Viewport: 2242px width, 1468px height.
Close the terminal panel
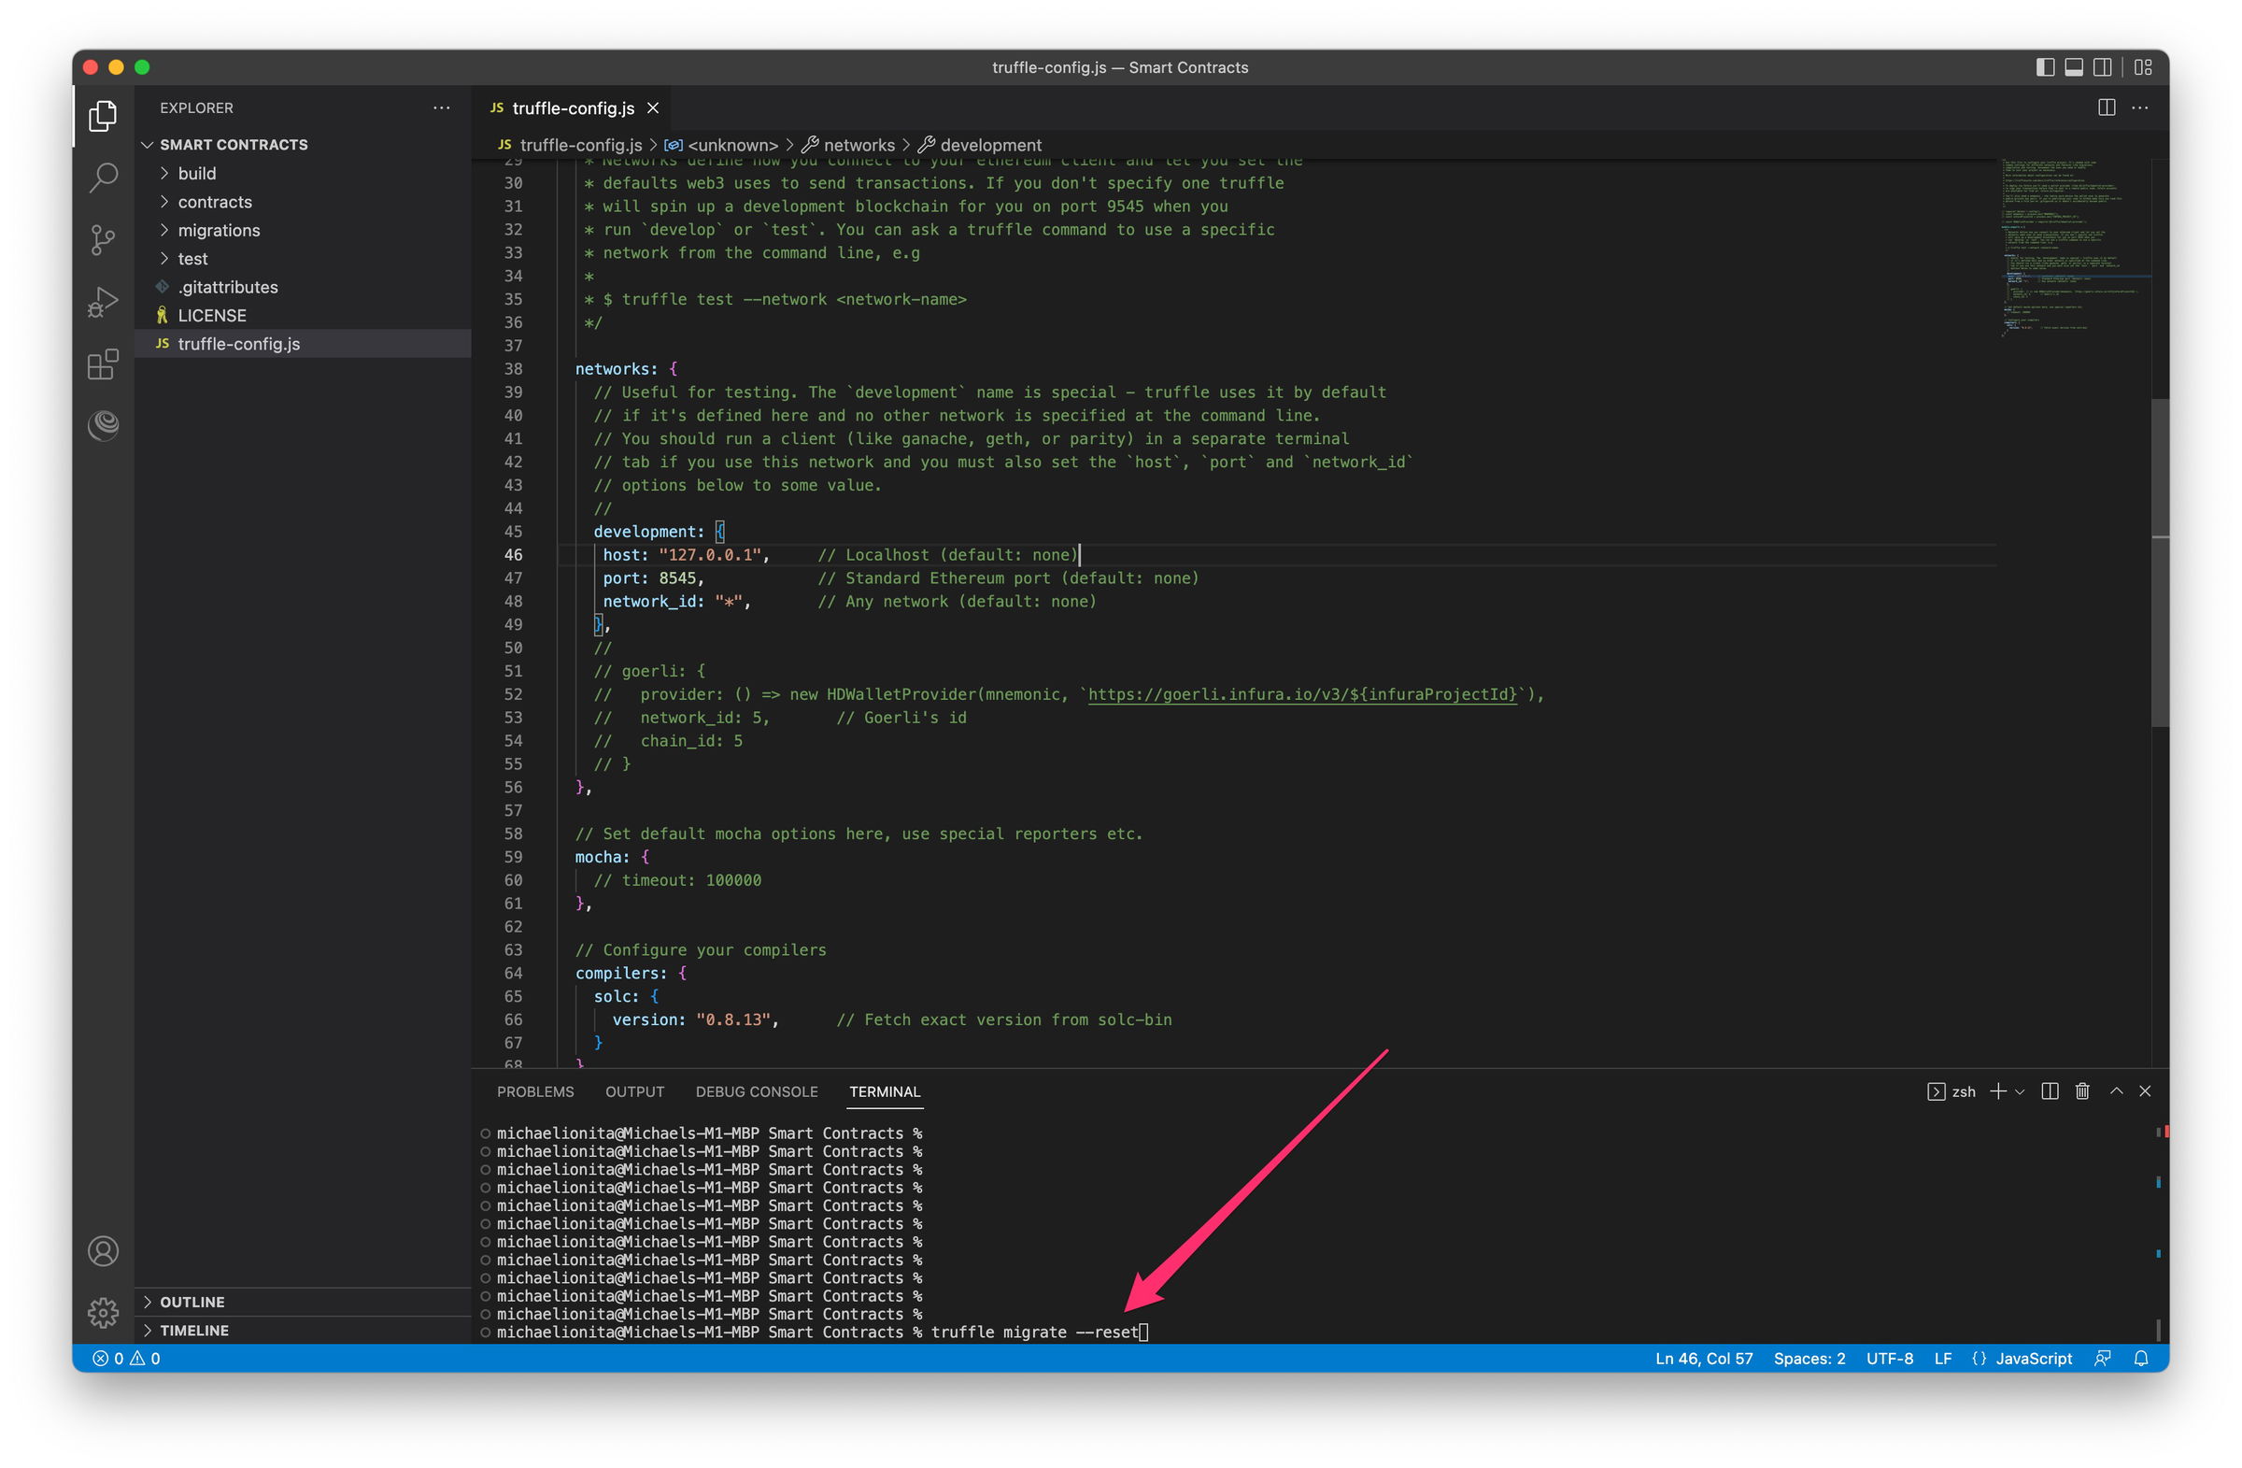[x=2145, y=1091]
